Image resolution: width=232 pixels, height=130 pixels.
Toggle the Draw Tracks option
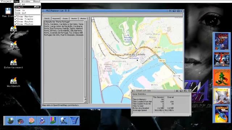(x=28, y=19)
